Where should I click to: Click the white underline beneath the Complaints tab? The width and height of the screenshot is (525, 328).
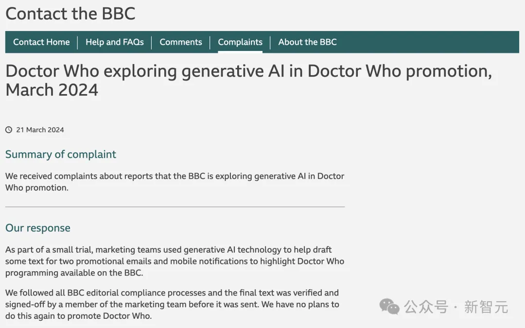[240, 51]
